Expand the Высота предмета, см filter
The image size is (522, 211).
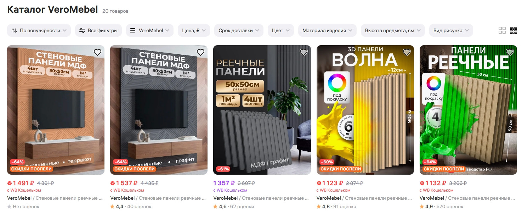click(x=393, y=30)
